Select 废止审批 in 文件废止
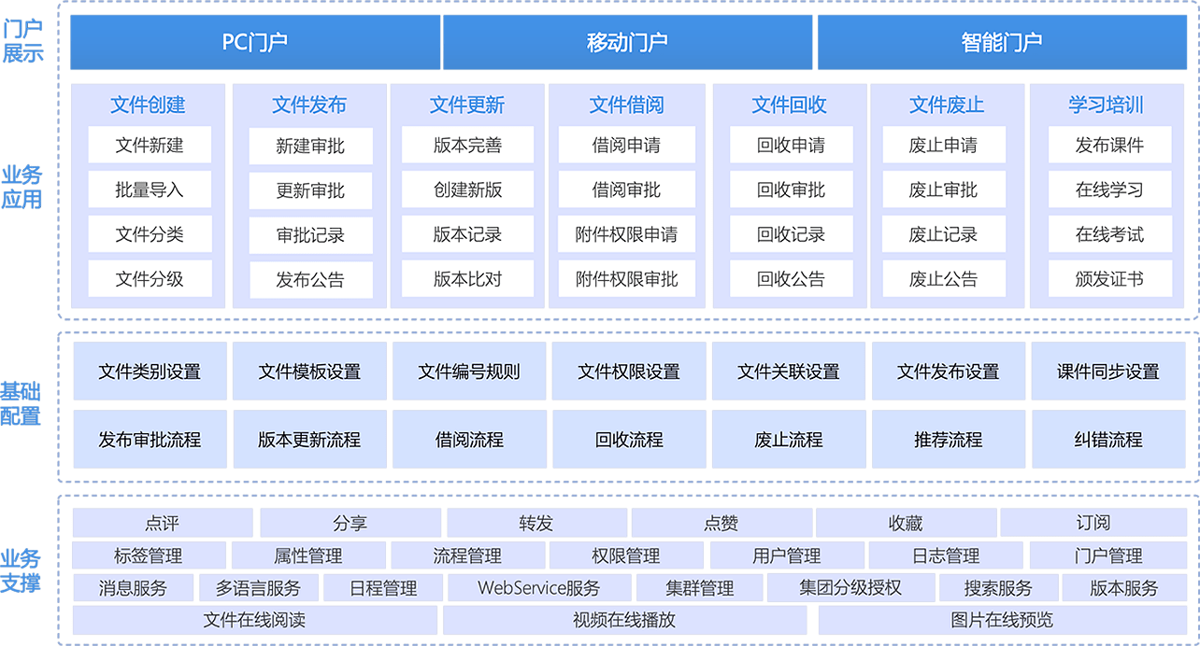Image resolution: width=1200 pixels, height=646 pixels. (x=943, y=190)
